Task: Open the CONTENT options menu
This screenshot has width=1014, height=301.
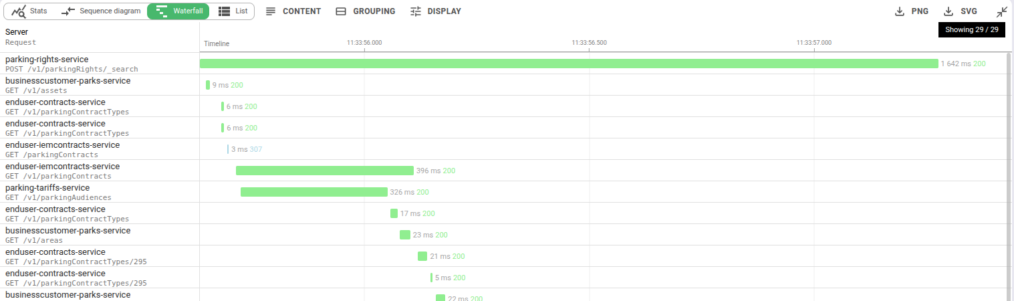Action: coord(293,11)
